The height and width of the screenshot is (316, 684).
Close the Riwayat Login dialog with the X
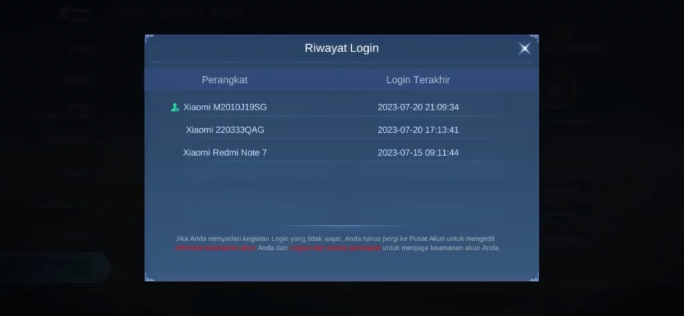click(x=524, y=49)
